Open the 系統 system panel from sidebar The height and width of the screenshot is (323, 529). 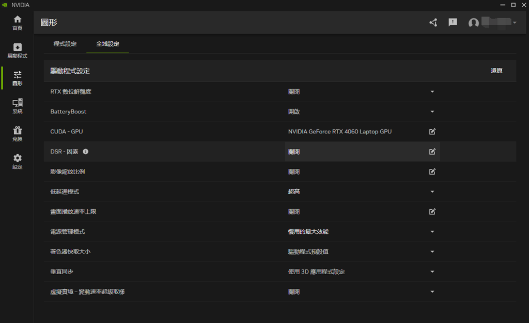pyautogui.click(x=17, y=105)
